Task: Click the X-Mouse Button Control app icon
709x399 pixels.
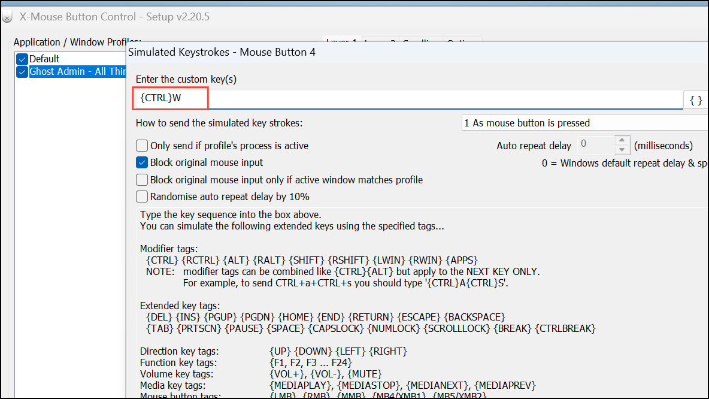Action: click(x=7, y=16)
